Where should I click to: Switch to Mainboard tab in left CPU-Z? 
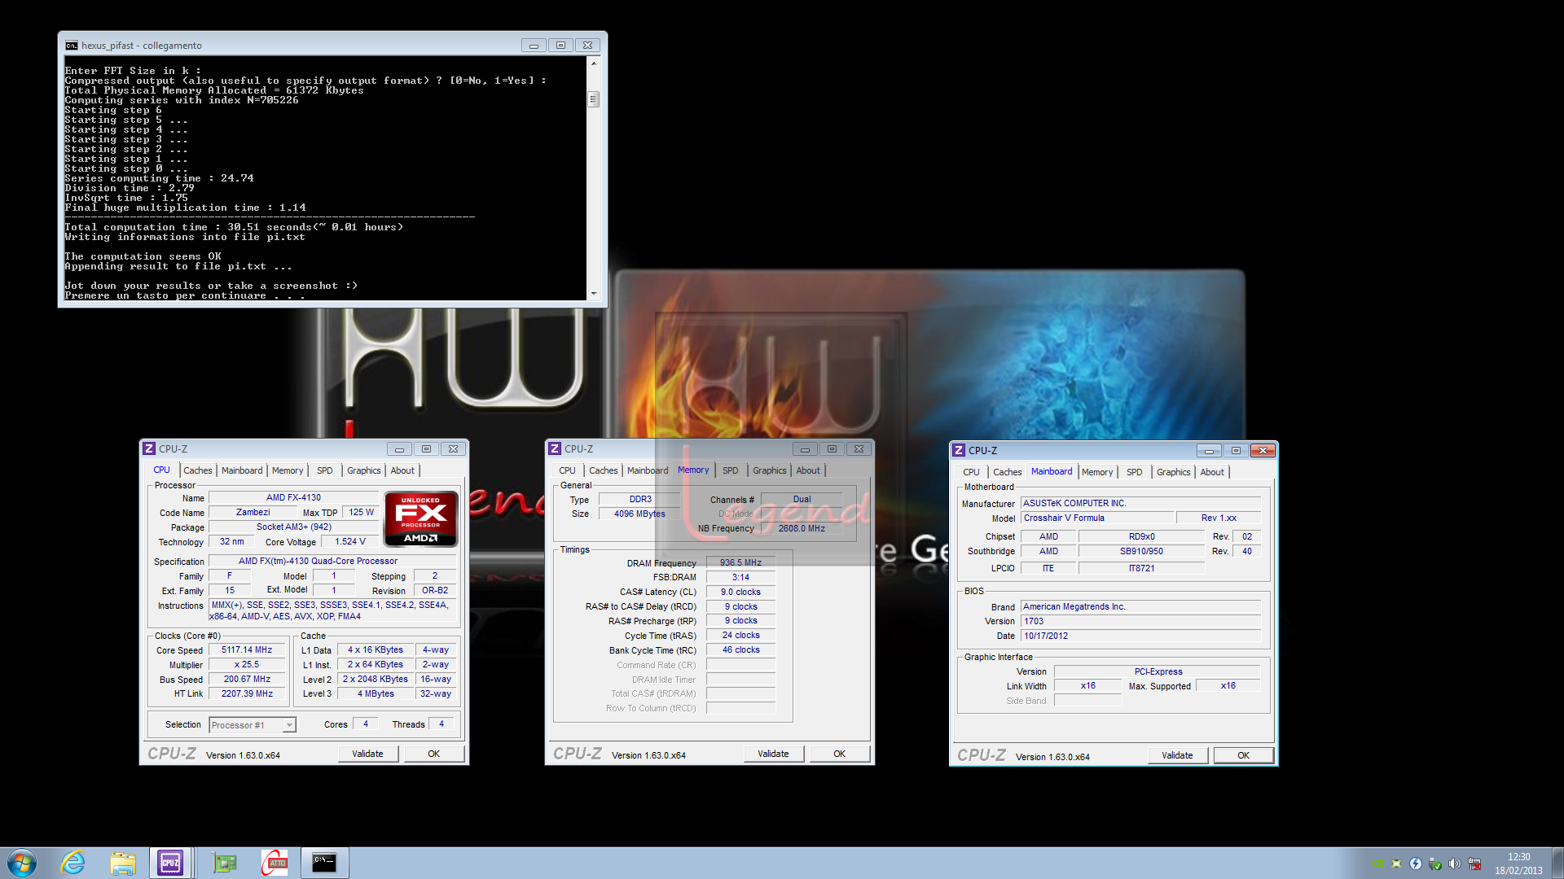click(242, 470)
